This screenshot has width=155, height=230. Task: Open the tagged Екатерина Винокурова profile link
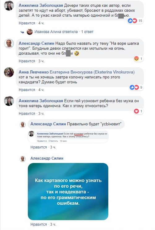[92, 72]
